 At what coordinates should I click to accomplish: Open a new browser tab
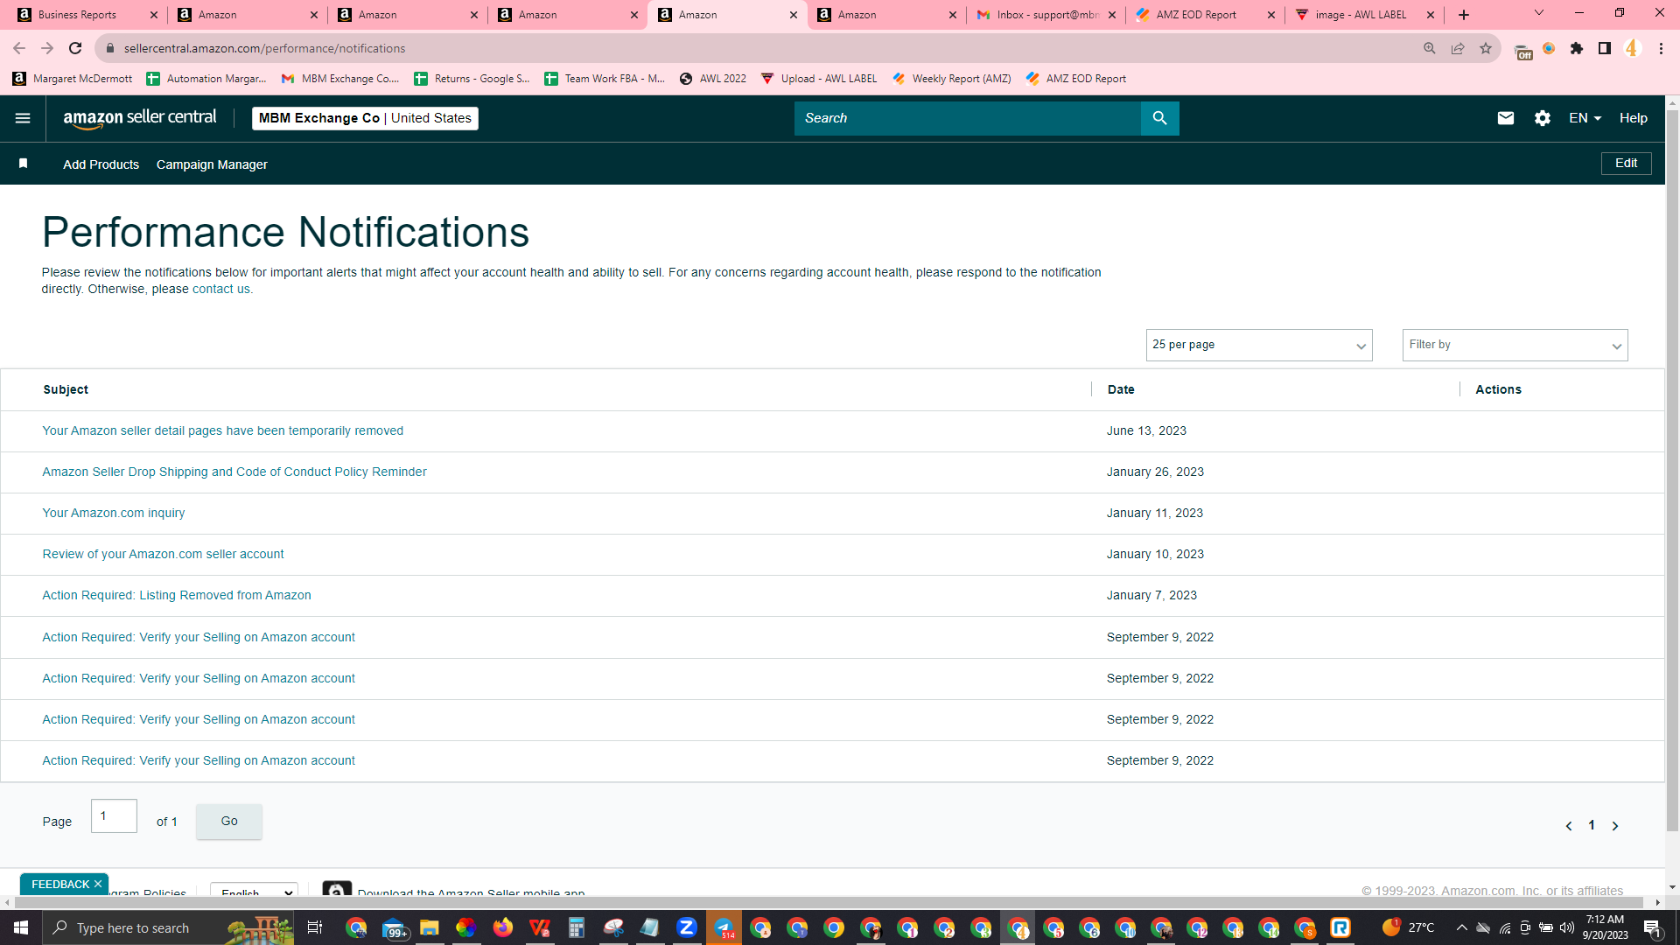pyautogui.click(x=1464, y=15)
